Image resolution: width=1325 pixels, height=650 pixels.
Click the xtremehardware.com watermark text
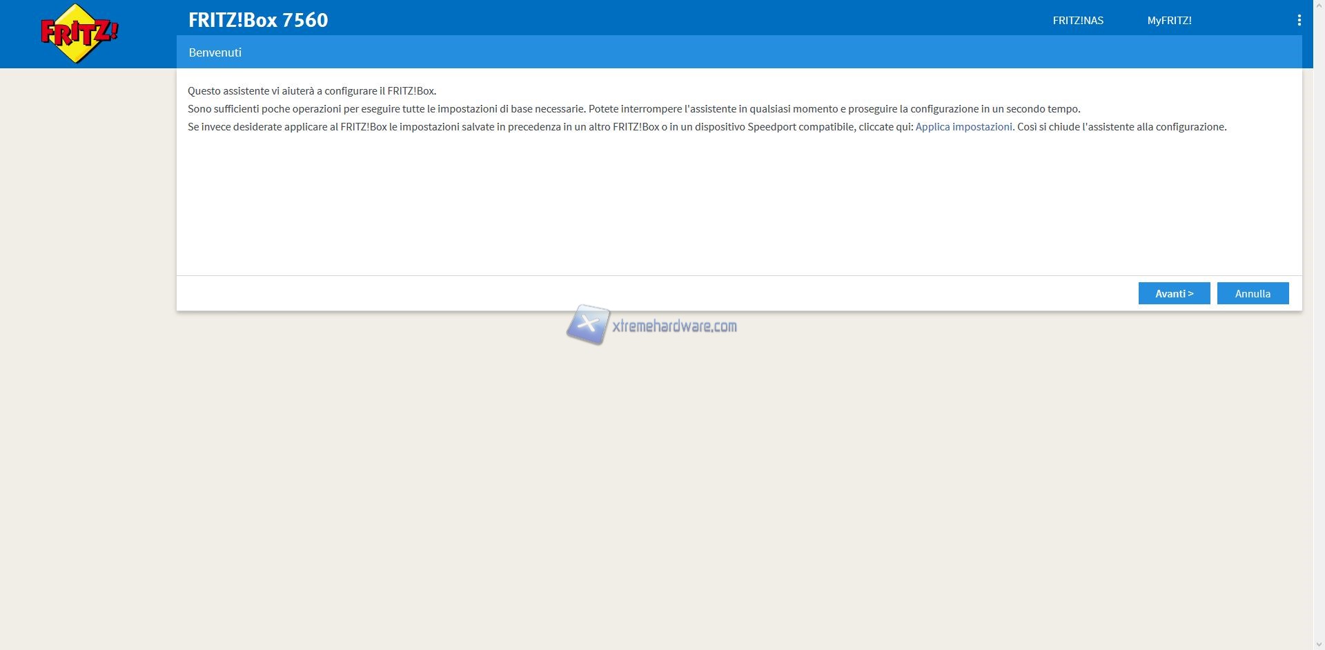point(674,326)
